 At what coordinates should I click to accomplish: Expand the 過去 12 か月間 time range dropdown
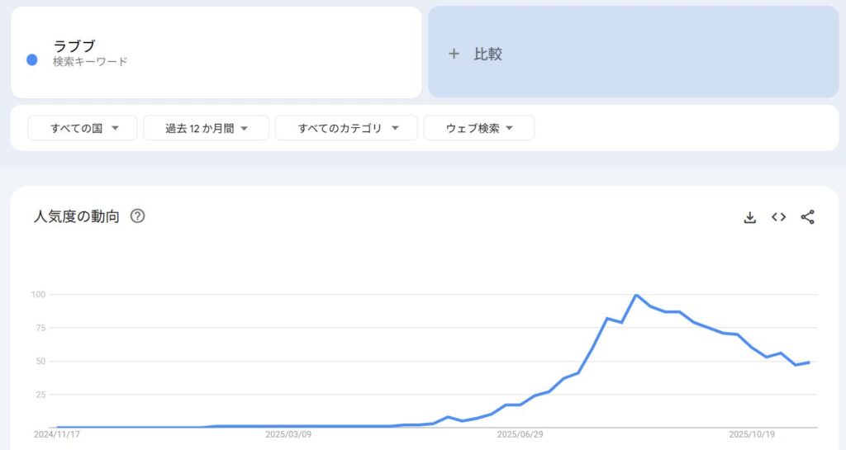click(x=206, y=128)
